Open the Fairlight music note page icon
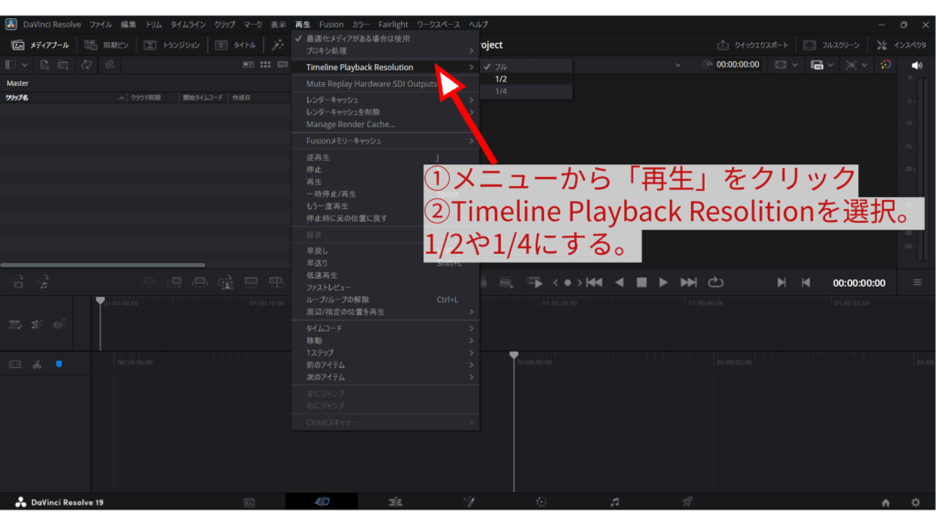The height and width of the screenshot is (526, 936). [615, 503]
